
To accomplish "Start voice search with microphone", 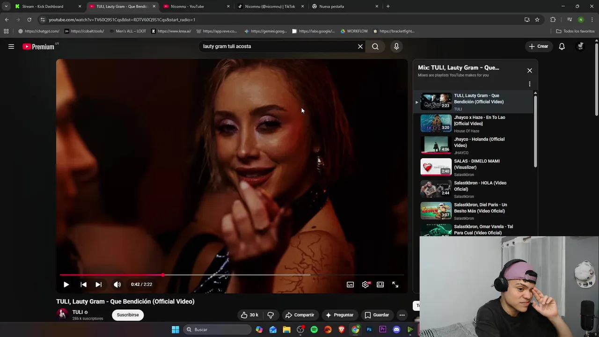I will tap(396, 46).
